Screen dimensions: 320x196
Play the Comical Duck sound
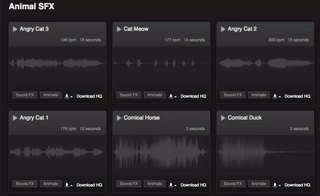click(x=223, y=118)
